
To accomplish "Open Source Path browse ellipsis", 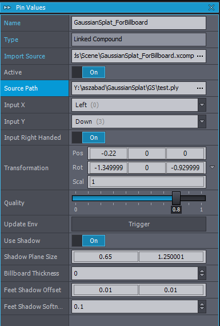I will tap(200, 88).
